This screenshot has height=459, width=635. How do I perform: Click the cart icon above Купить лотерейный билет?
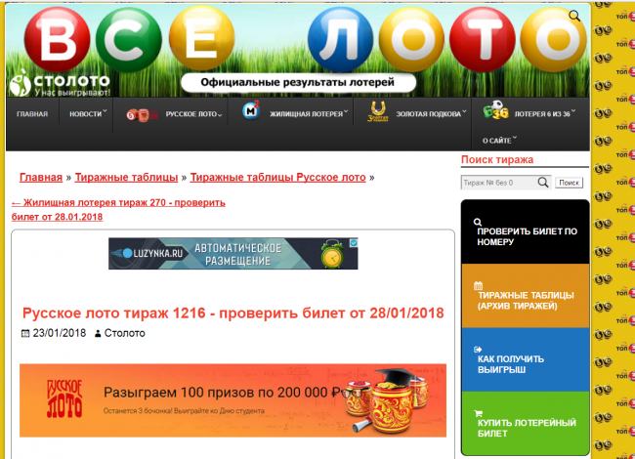pyautogui.click(x=478, y=413)
